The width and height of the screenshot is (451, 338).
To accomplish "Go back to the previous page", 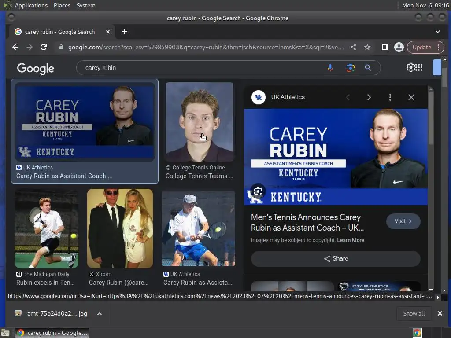I will (15, 47).
